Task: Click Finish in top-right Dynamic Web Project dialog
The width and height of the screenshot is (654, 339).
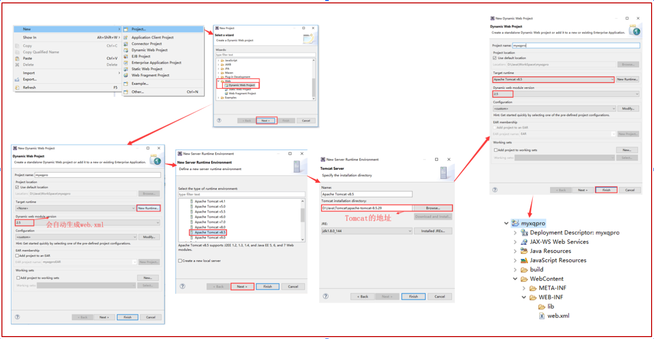Action: [x=606, y=190]
